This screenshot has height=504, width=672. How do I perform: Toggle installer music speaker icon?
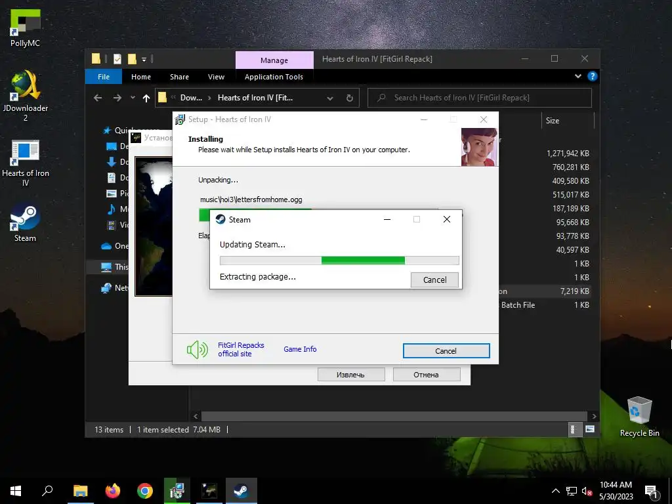pyautogui.click(x=197, y=350)
